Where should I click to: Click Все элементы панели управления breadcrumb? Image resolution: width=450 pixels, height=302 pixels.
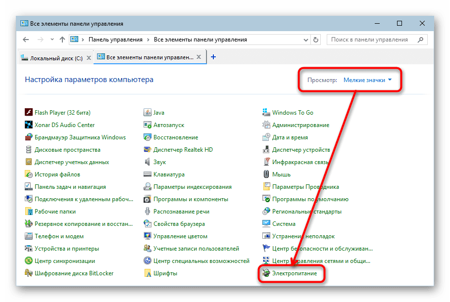point(200,40)
